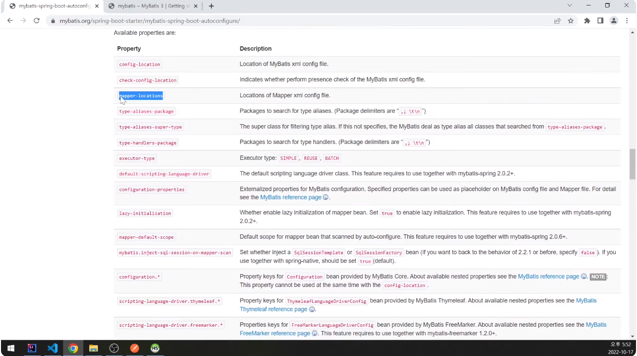Click the configuration.* property code
This screenshot has width=637, height=356.
point(140,277)
